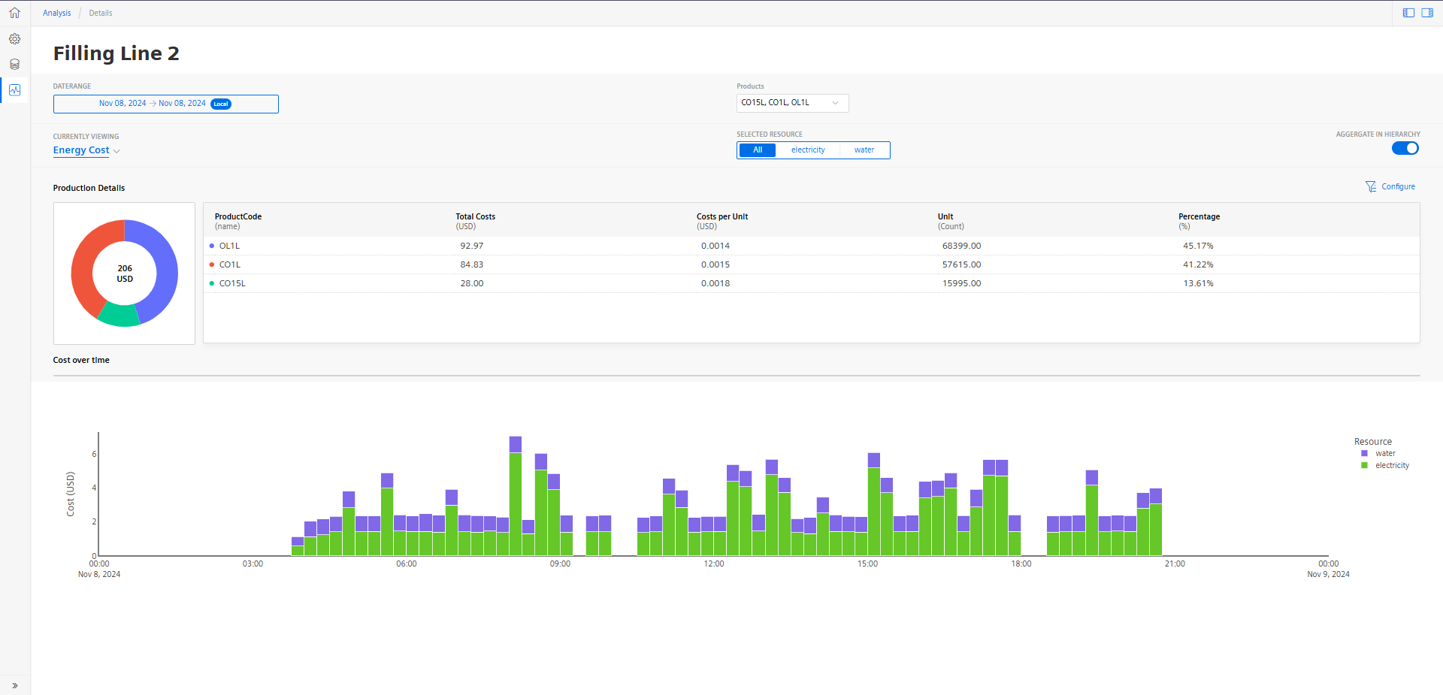Select the OL1L product row

point(811,246)
